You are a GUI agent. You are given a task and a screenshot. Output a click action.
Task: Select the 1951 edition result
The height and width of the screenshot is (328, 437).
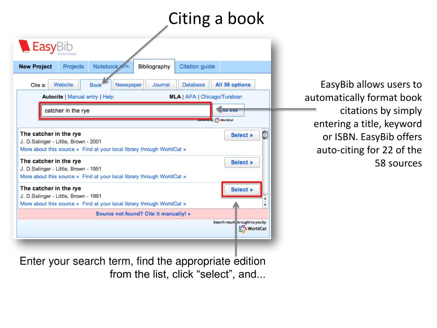click(x=242, y=163)
